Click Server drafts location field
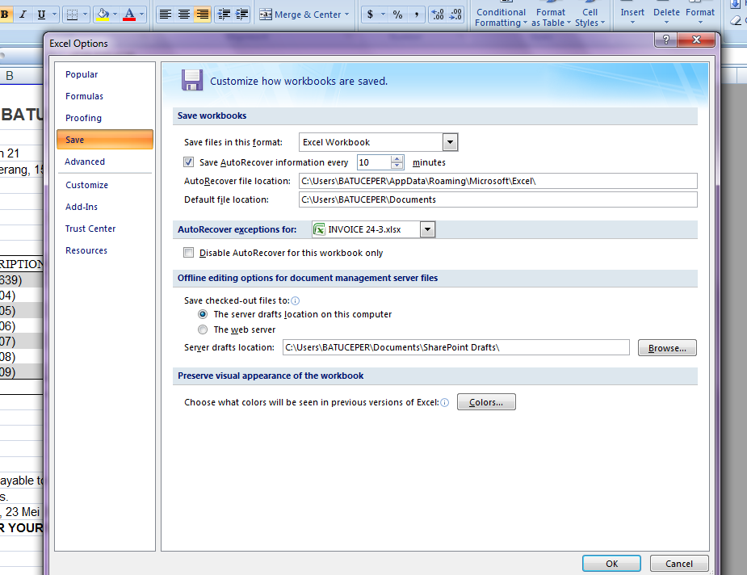Screen dimensions: 747x575 point(456,347)
